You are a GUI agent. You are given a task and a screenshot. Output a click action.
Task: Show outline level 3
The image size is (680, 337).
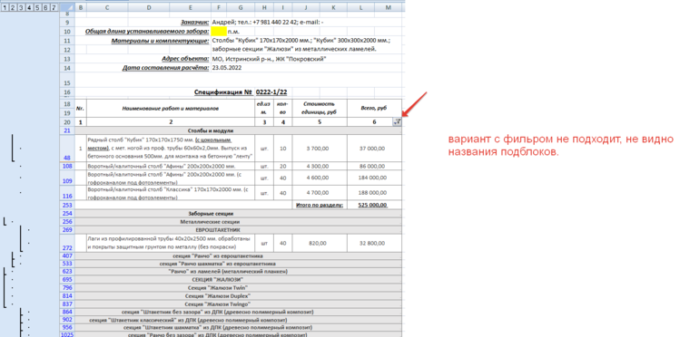point(20,8)
